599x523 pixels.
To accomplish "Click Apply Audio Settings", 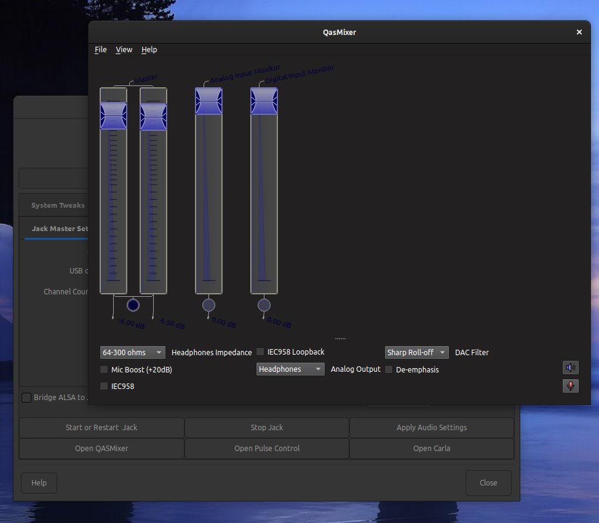I will tap(431, 427).
